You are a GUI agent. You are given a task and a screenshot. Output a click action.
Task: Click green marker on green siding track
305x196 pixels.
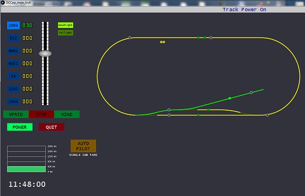[x=230, y=99]
